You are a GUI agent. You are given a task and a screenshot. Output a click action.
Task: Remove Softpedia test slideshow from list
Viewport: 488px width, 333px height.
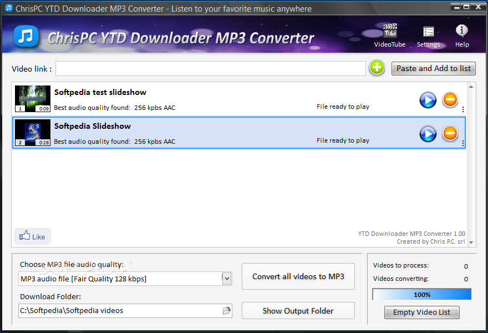pos(450,100)
